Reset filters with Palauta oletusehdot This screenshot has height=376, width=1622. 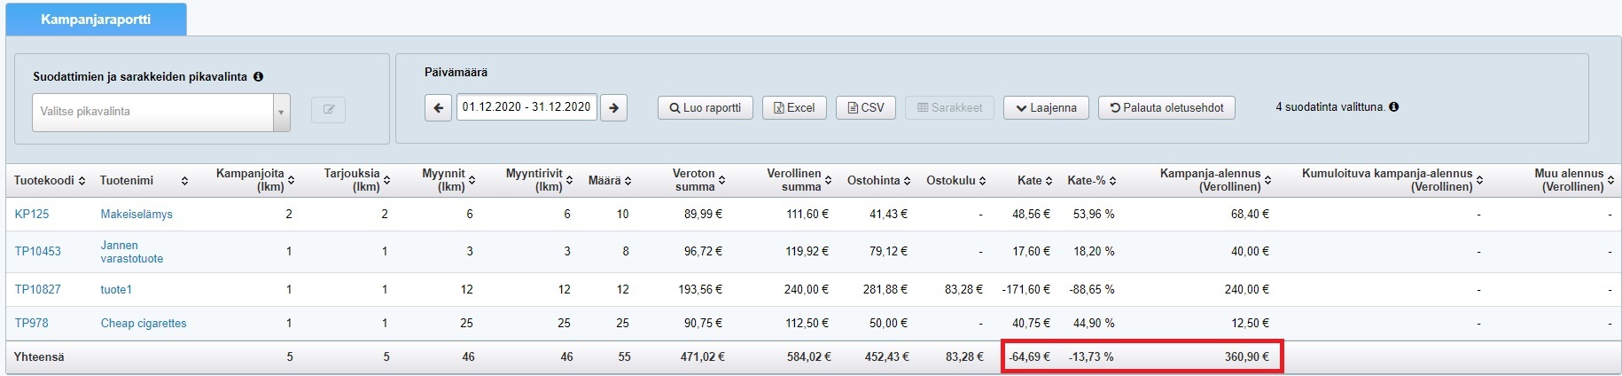pyautogui.click(x=1166, y=108)
